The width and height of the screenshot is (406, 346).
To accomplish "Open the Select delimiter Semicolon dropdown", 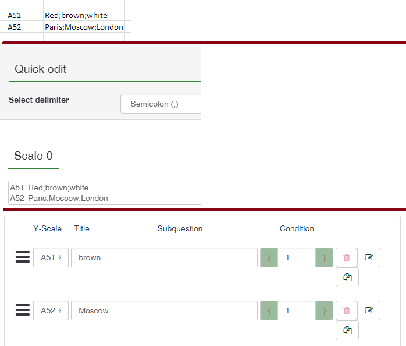I will [161, 104].
